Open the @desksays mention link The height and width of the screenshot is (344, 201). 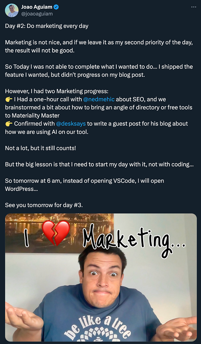[x=71, y=124]
